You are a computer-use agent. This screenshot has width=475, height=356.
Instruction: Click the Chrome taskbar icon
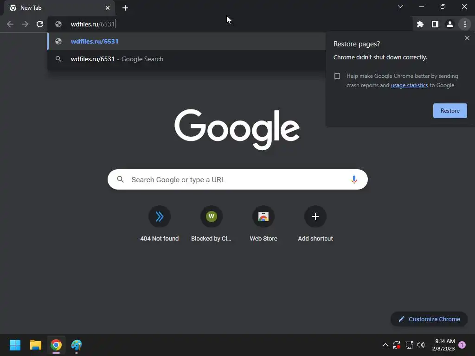point(56,345)
